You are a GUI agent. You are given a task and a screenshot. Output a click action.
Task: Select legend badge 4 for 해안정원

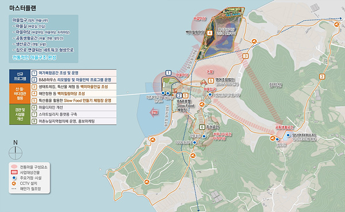[x=34, y=94]
